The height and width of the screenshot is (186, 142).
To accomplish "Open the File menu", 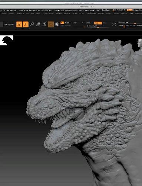I will point(33,13).
